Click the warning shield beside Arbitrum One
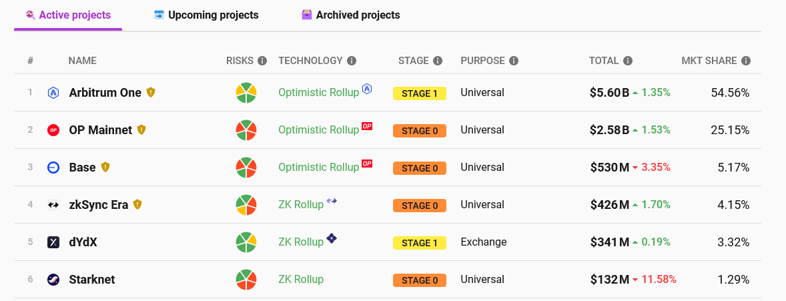786x301 pixels. 151,92
